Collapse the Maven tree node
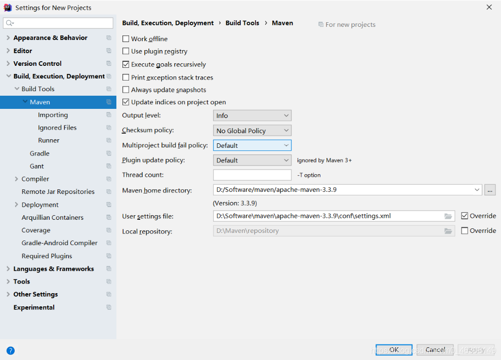This screenshot has width=501, height=360. (x=25, y=102)
